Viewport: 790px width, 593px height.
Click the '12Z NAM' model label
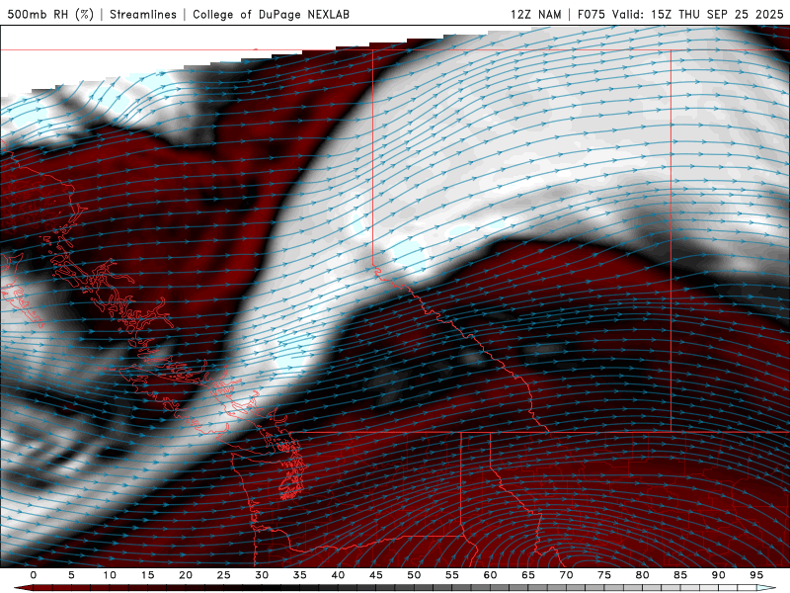536,14
